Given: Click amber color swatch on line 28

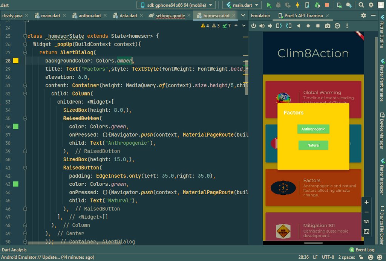Looking at the screenshot, I should click(x=16, y=61).
